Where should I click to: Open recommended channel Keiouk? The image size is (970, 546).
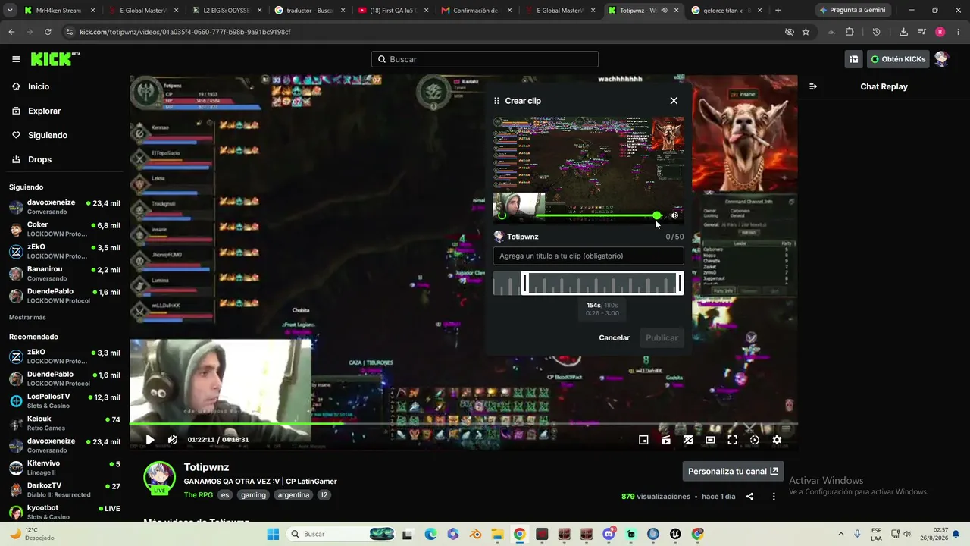click(x=64, y=423)
